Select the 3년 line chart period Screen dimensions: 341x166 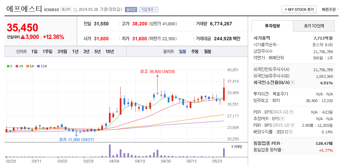click(x=86, y=51)
